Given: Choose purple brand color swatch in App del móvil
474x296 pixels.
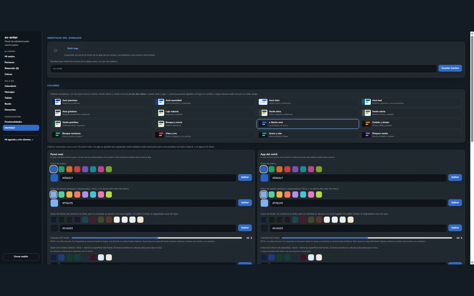Looking at the screenshot, I should [x=295, y=169].
